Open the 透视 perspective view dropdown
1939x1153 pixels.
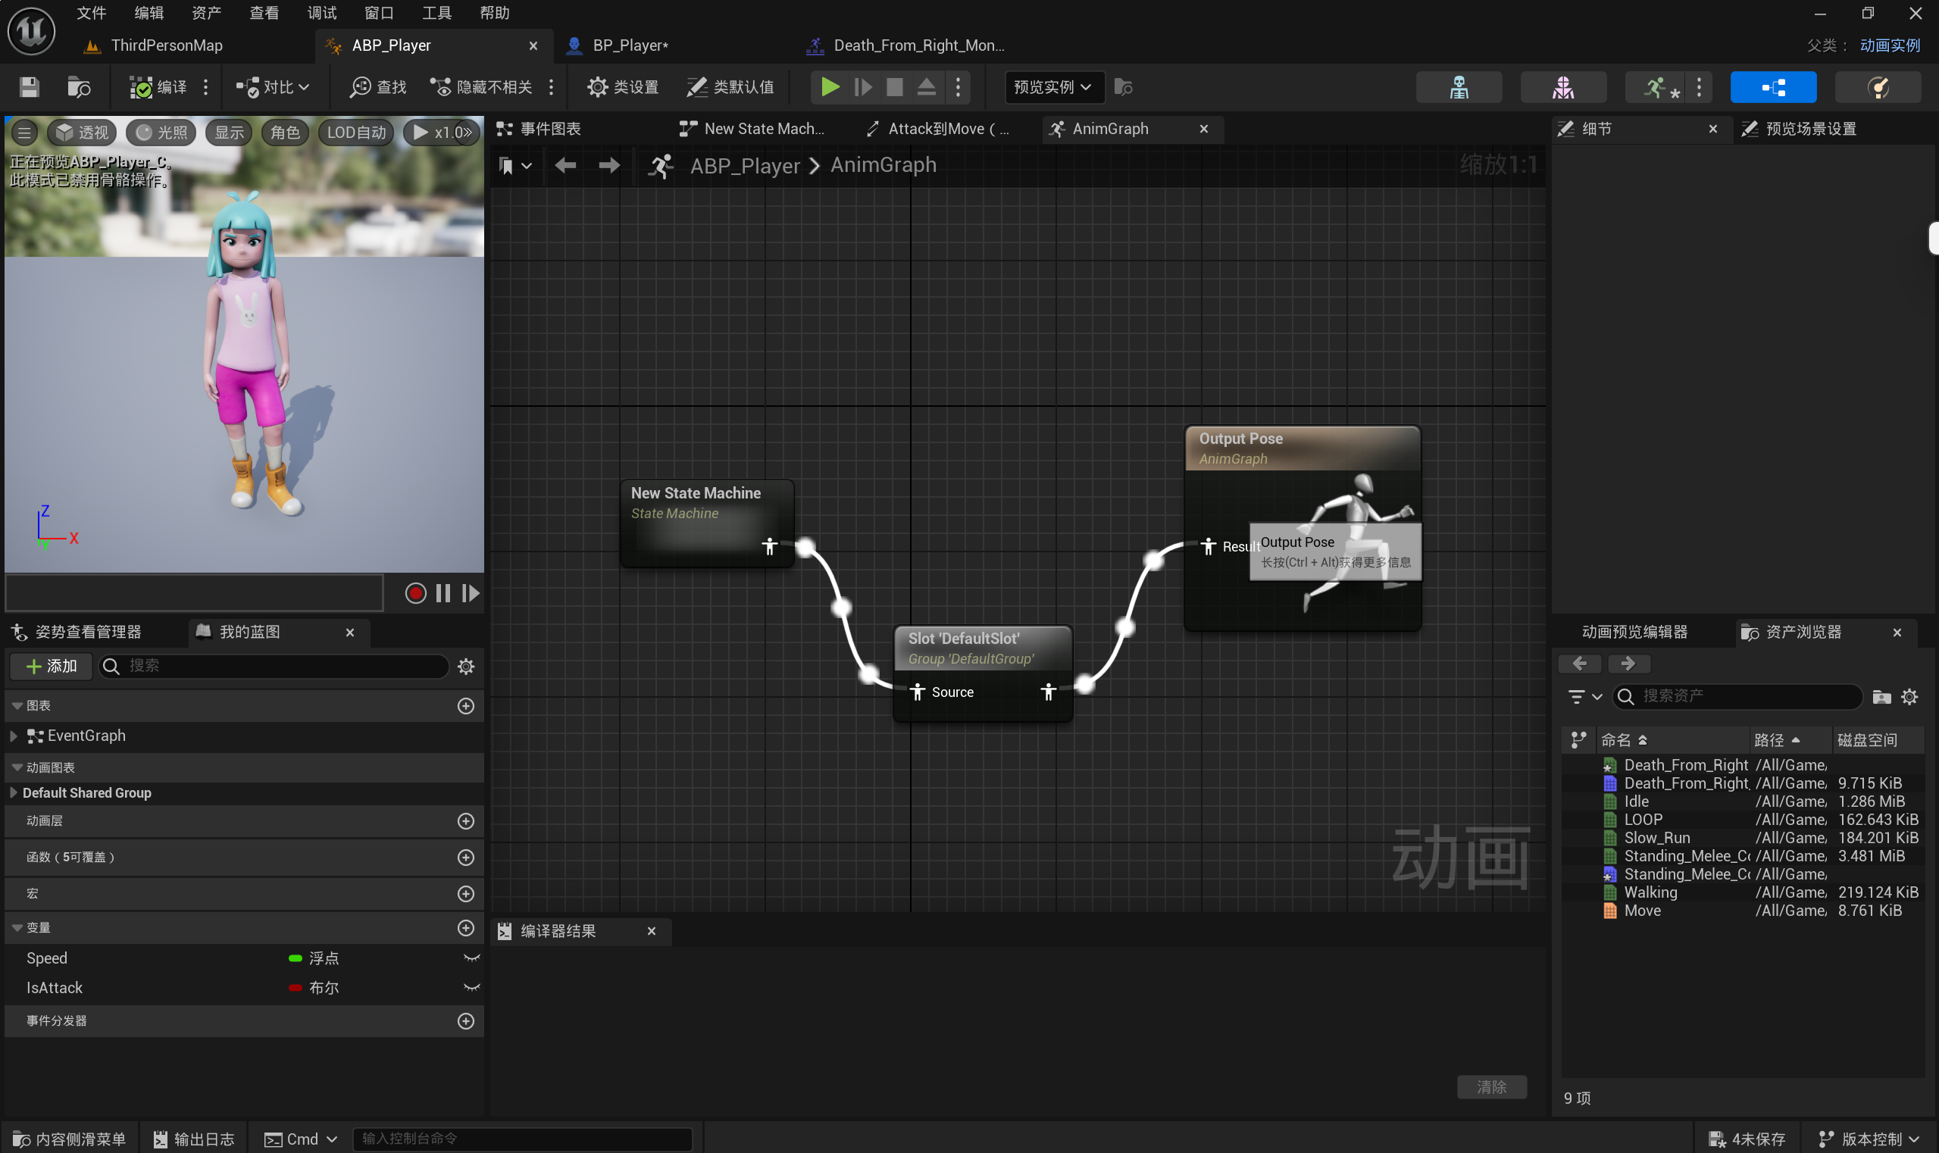pyautogui.click(x=82, y=133)
